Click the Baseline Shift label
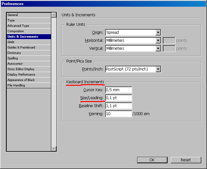Image resolution: width=207 pixels, height=169 pixels. [91, 106]
